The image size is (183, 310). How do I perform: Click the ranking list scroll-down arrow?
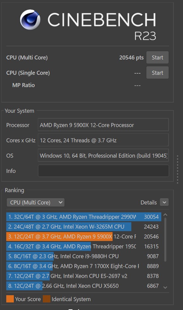[166, 287]
